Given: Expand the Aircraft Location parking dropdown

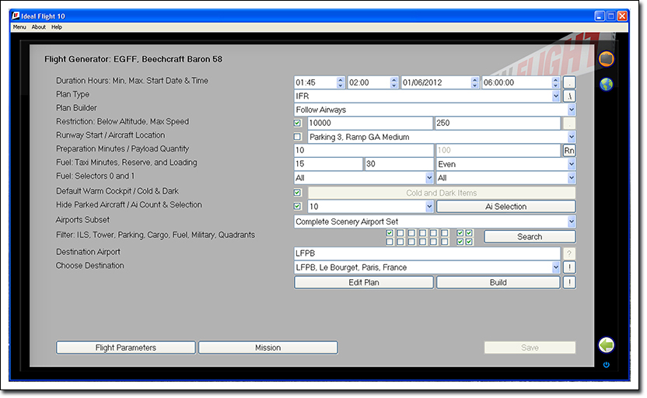Looking at the screenshot, I should coord(571,137).
